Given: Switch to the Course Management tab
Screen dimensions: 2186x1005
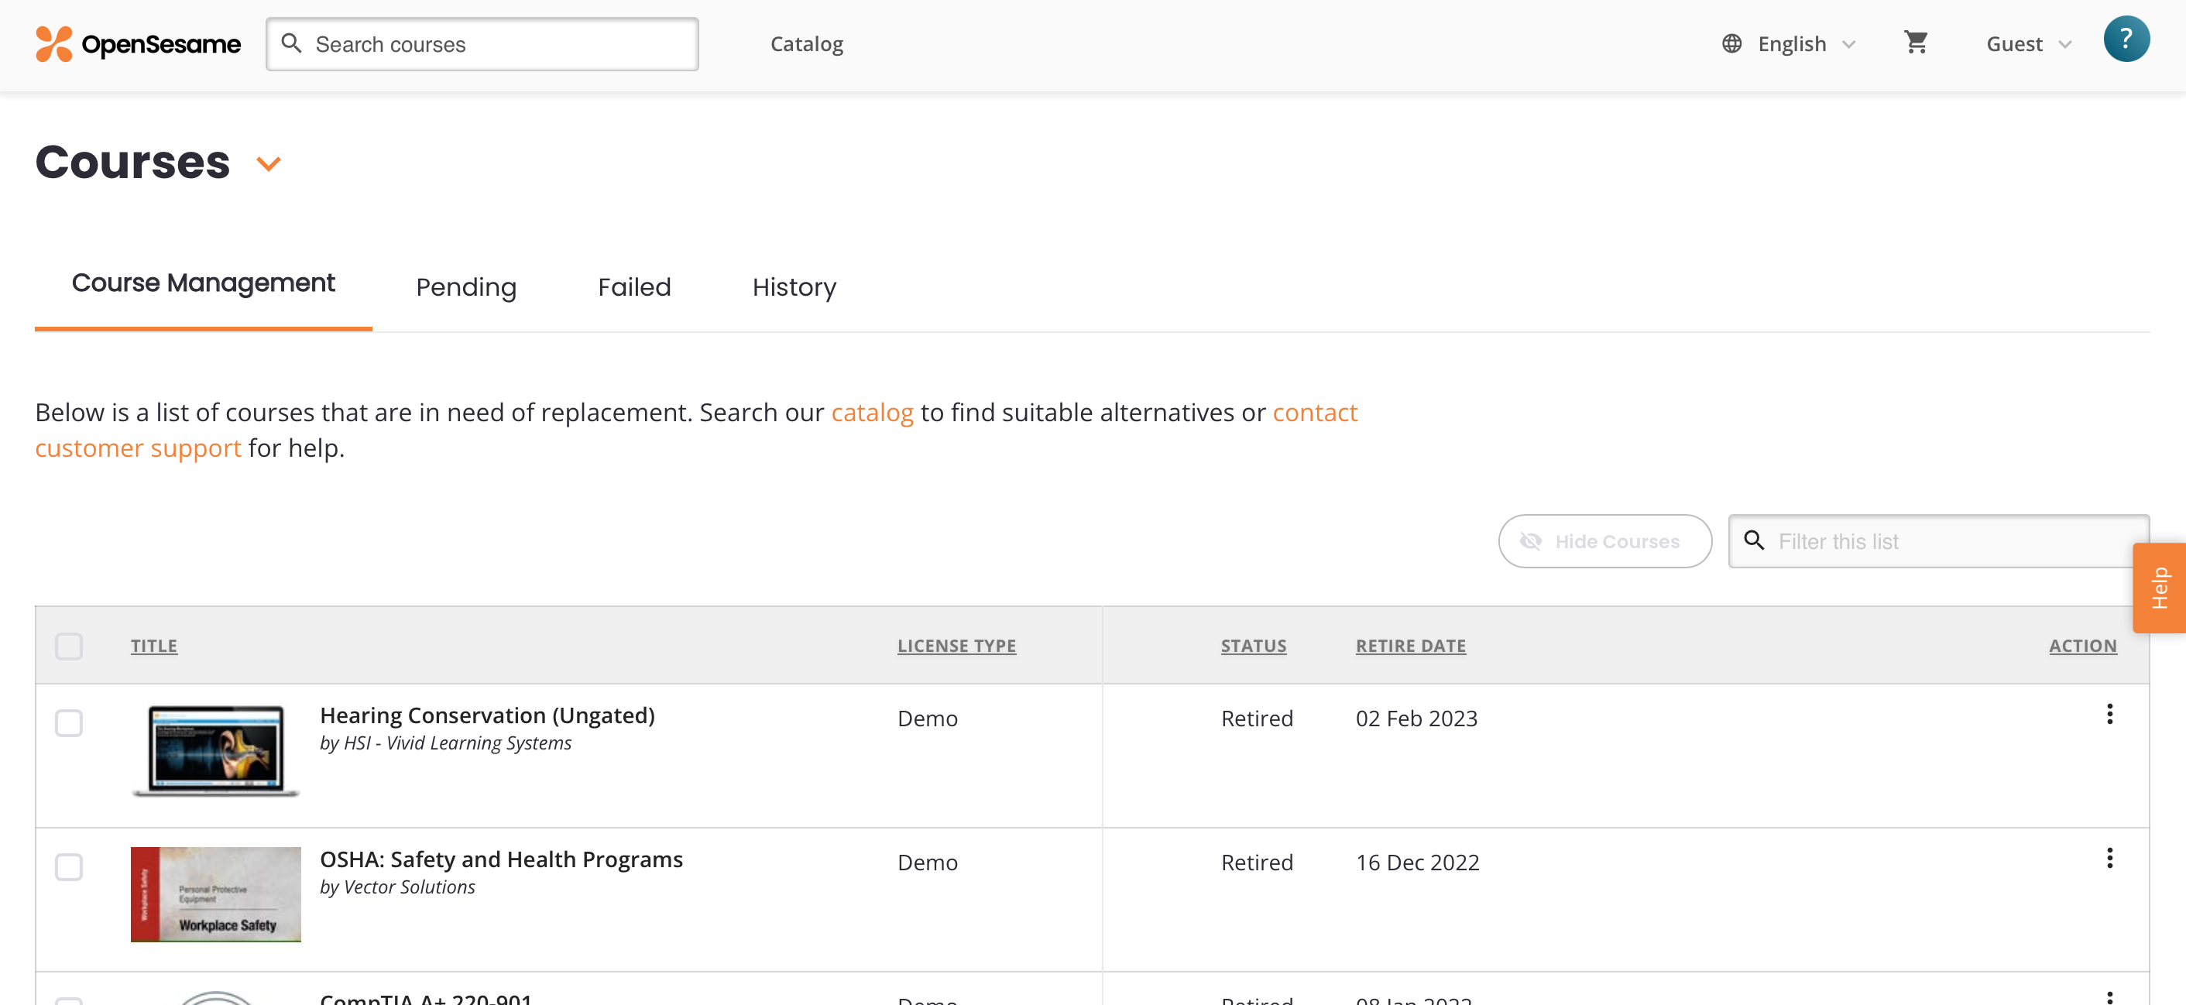Looking at the screenshot, I should point(204,283).
